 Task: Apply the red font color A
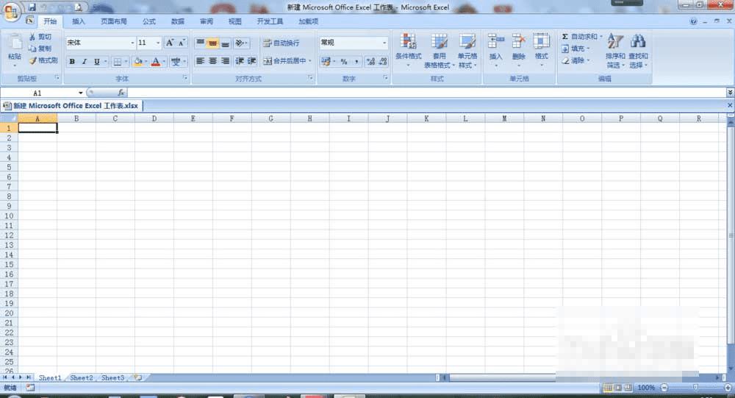point(156,62)
